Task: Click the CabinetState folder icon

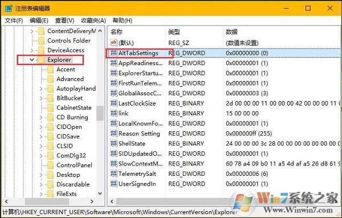Action: click(50, 108)
